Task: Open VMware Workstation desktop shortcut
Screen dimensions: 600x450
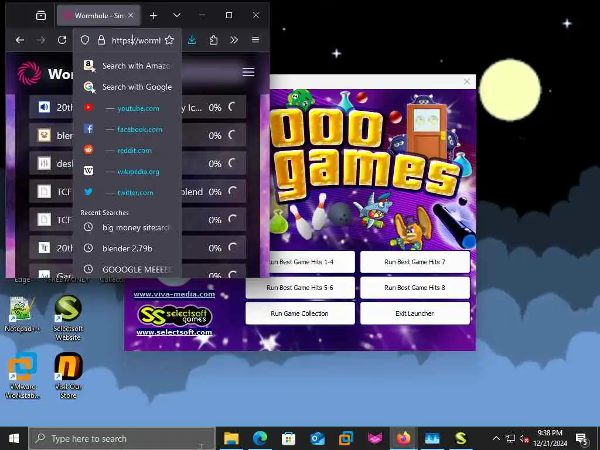Action: pyautogui.click(x=22, y=376)
